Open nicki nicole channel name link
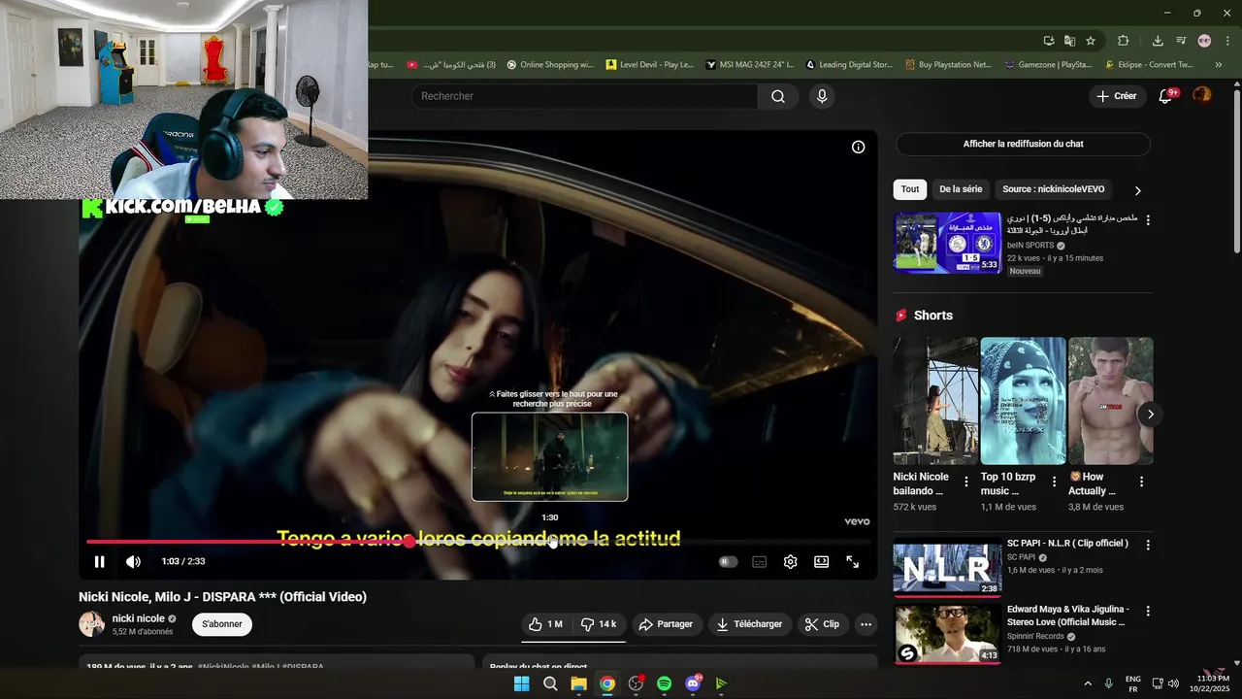 138,618
